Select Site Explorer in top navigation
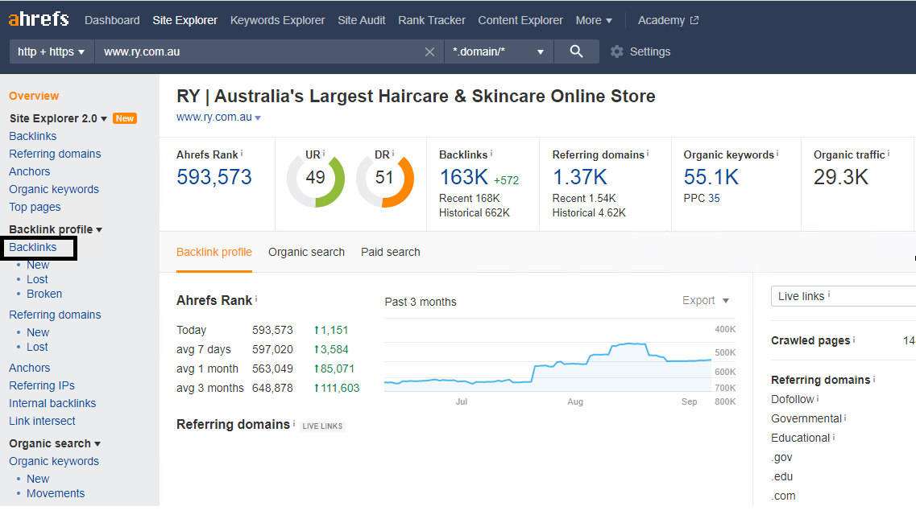The image size is (916, 527). point(184,20)
